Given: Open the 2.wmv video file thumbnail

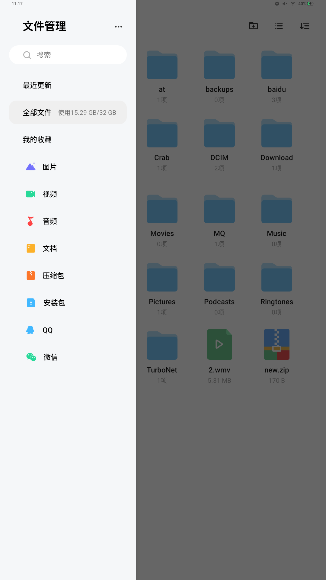Looking at the screenshot, I should pyautogui.click(x=219, y=344).
